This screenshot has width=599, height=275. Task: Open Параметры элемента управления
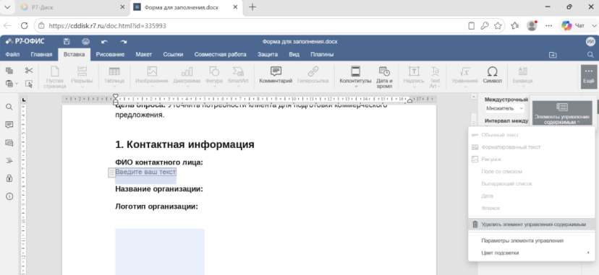[532, 240]
